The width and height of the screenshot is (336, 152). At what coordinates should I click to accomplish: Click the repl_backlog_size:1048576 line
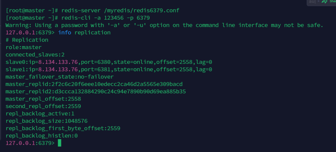pyautogui.click(x=47, y=121)
